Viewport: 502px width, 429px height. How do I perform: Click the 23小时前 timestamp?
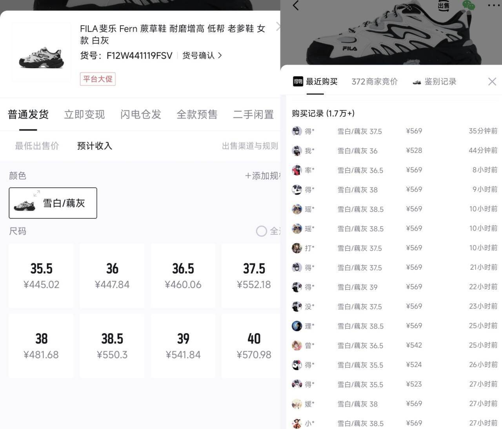[483, 306]
